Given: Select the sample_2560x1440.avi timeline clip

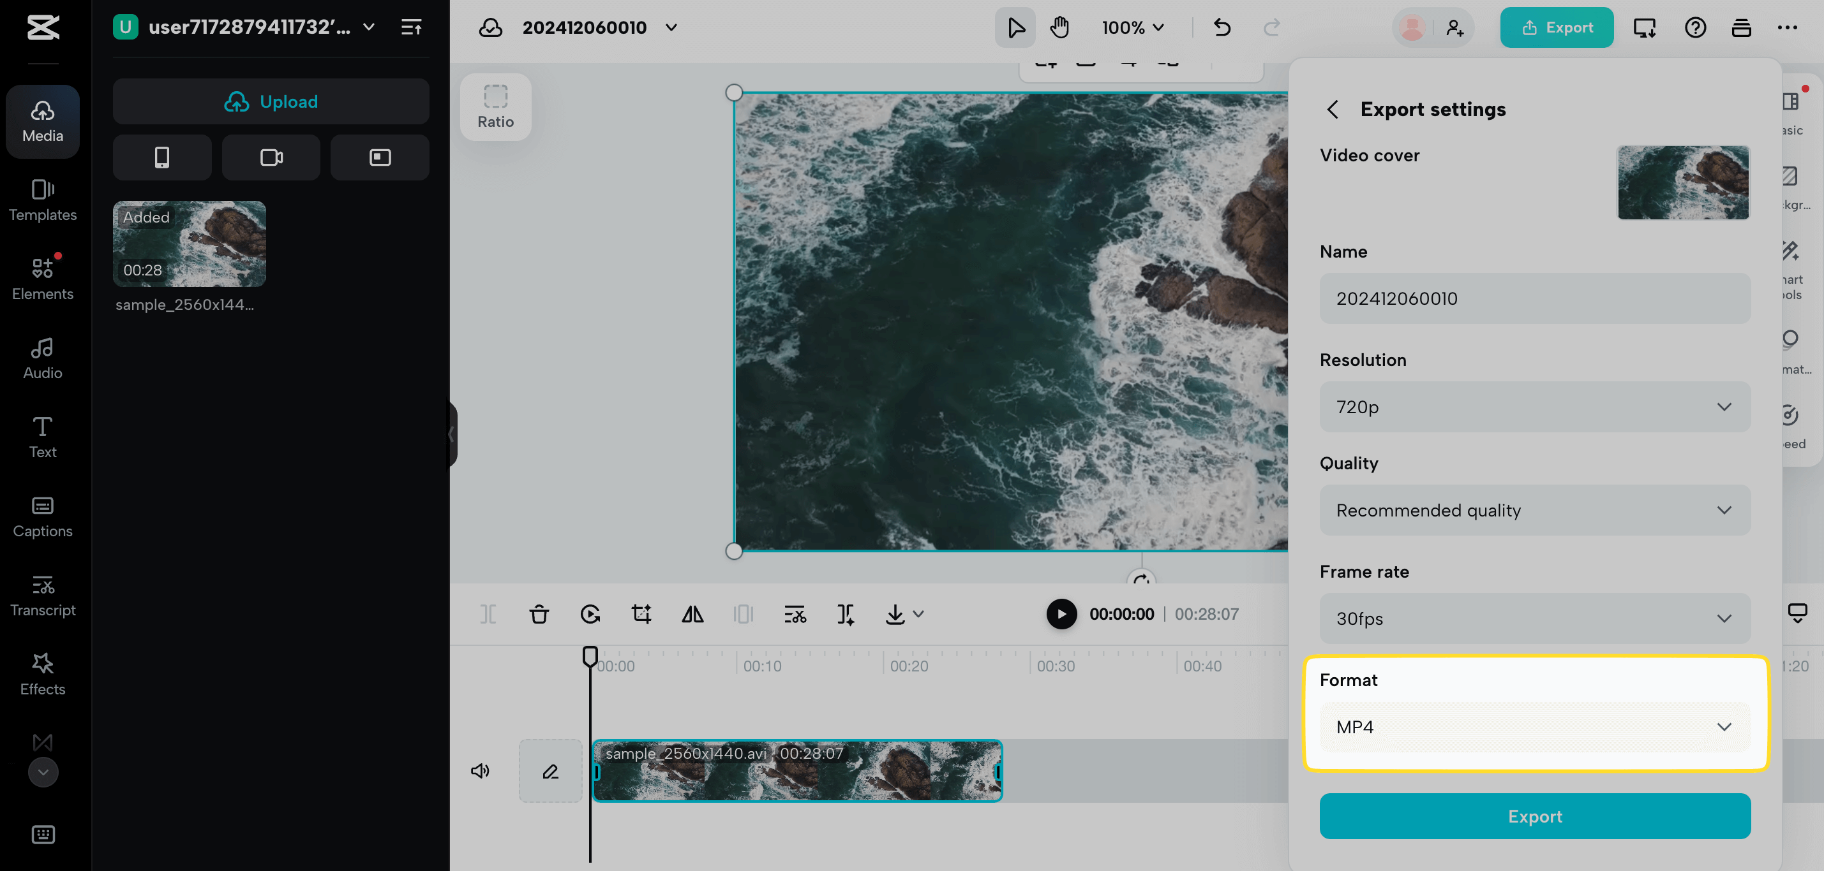Looking at the screenshot, I should tap(797, 770).
